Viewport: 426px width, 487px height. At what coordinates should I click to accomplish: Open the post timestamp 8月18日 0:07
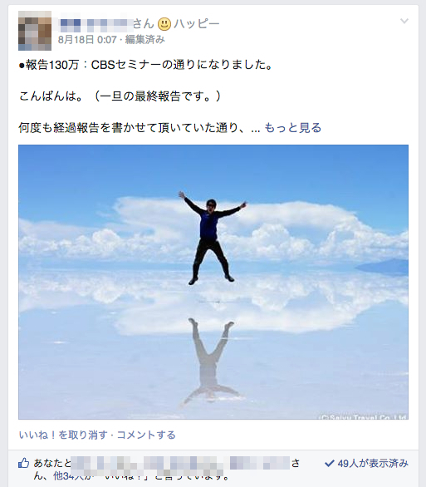click(87, 40)
